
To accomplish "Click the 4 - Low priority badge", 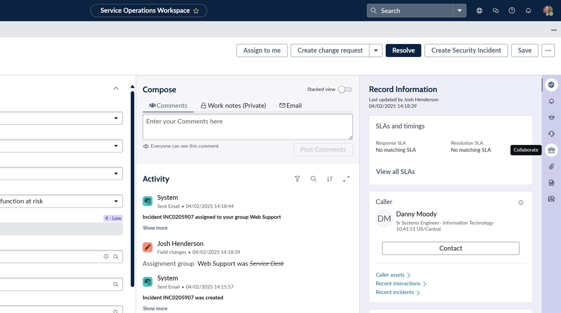I will pyautogui.click(x=113, y=218).
